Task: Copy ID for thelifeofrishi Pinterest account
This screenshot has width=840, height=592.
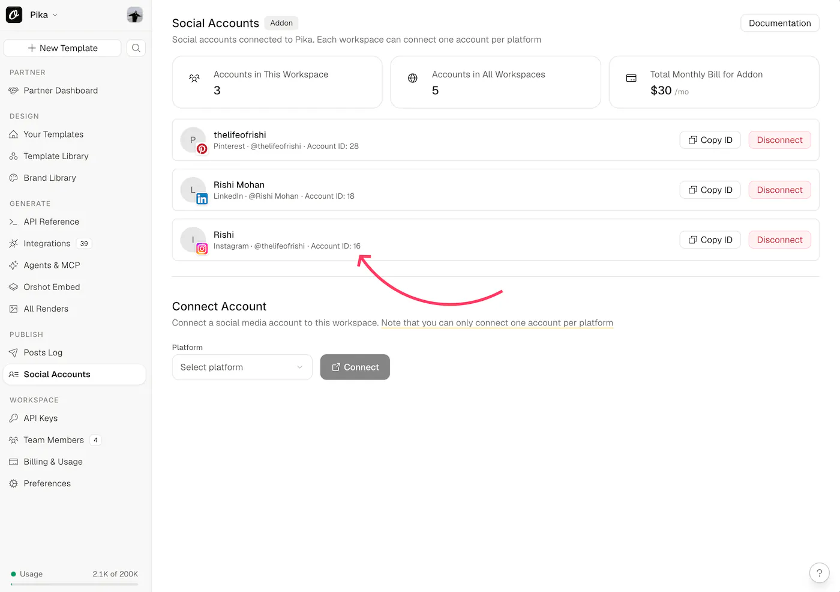Action: coord(710,140)
